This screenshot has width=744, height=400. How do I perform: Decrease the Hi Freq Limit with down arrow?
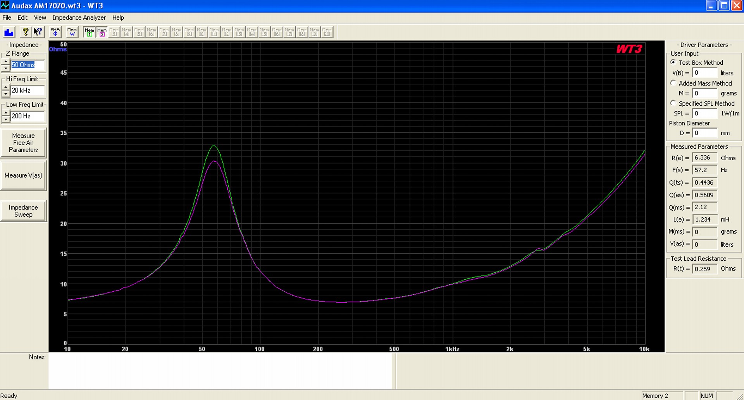[6, 94]
